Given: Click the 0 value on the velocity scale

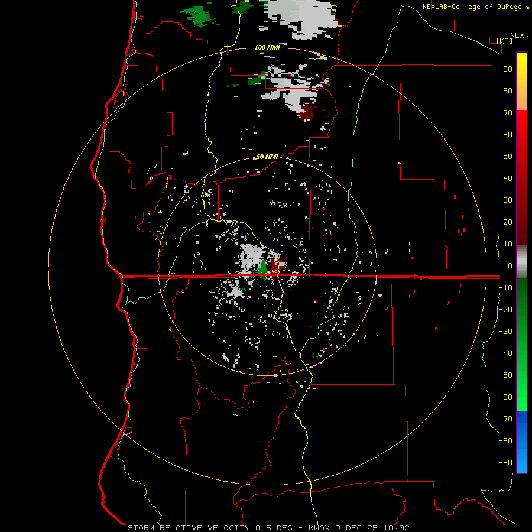Looking at the screenshot, I should [510, 265].
